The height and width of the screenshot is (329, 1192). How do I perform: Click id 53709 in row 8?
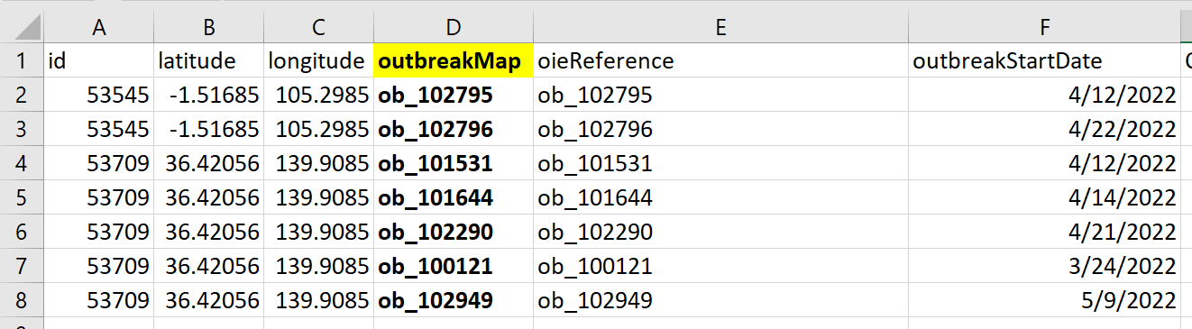point(99,300)
